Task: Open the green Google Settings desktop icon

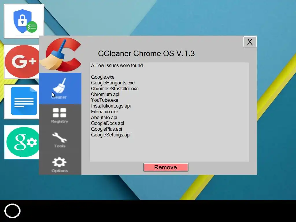Action: point(21,142)
